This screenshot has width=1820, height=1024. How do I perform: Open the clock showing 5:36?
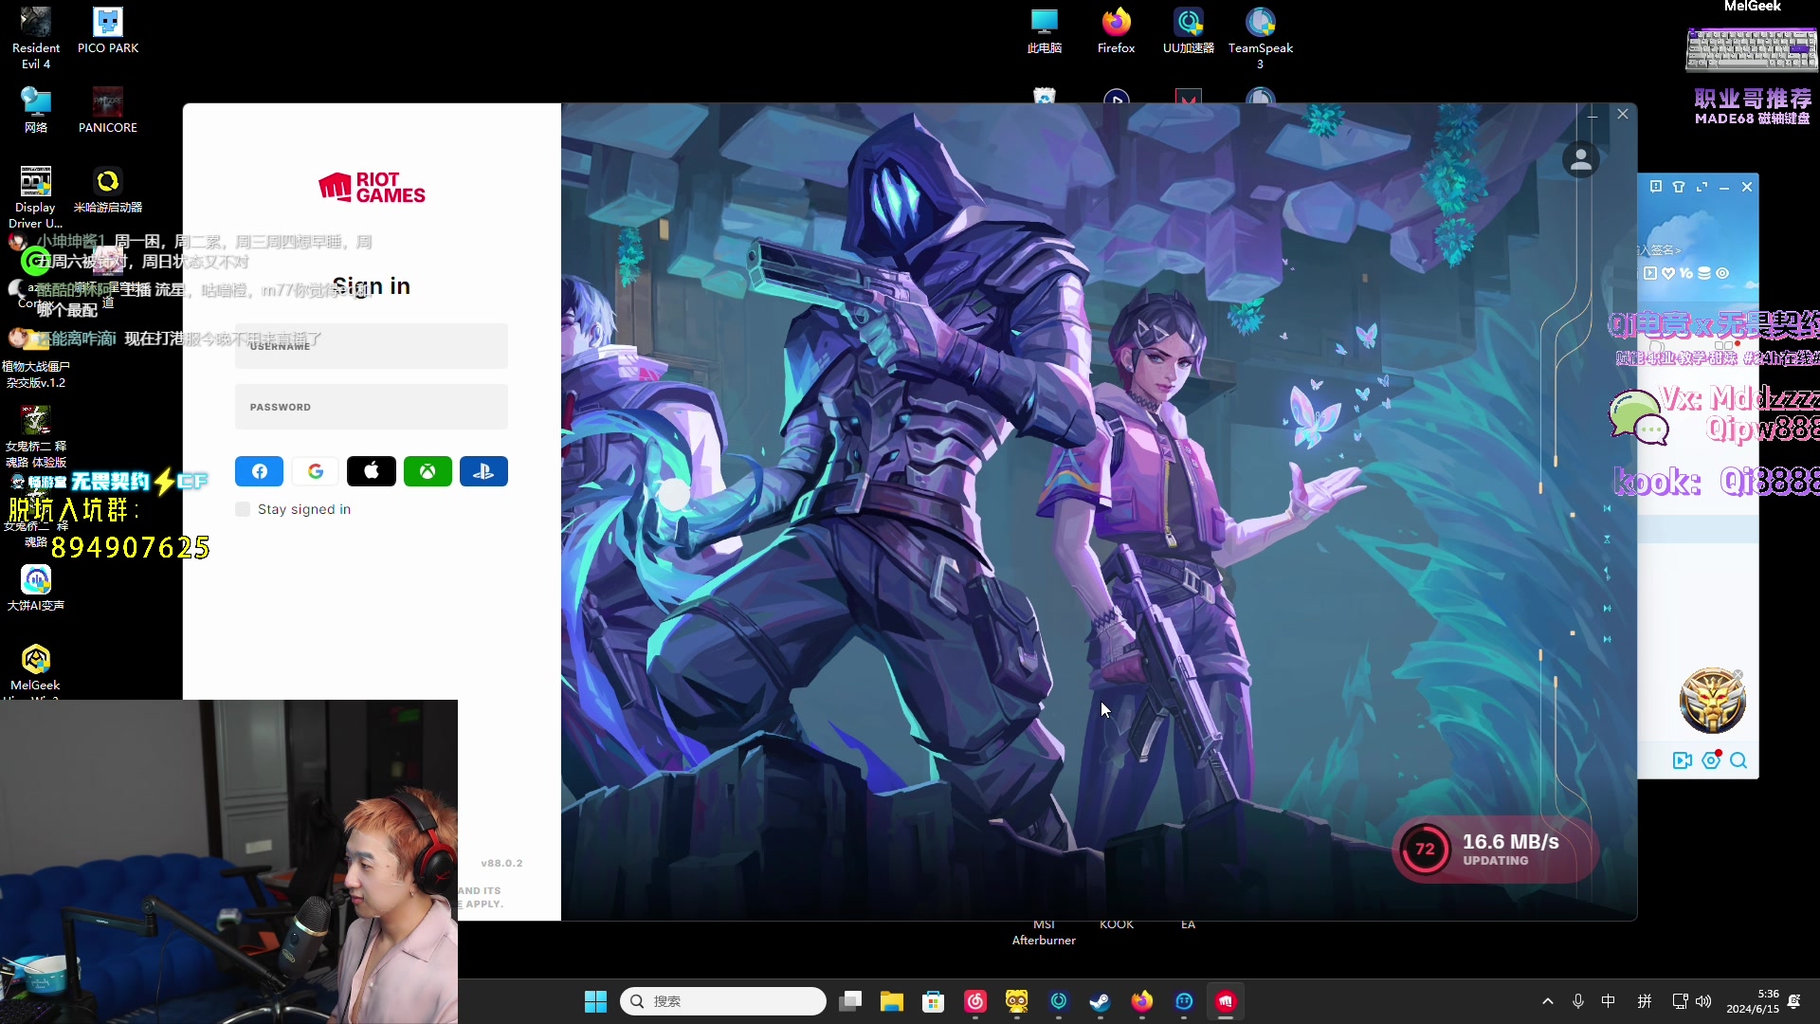(1752, 1001)
